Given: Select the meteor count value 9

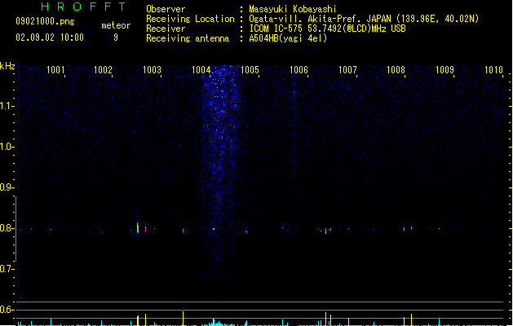Looking at the screenshot, I should click(116, 37).
